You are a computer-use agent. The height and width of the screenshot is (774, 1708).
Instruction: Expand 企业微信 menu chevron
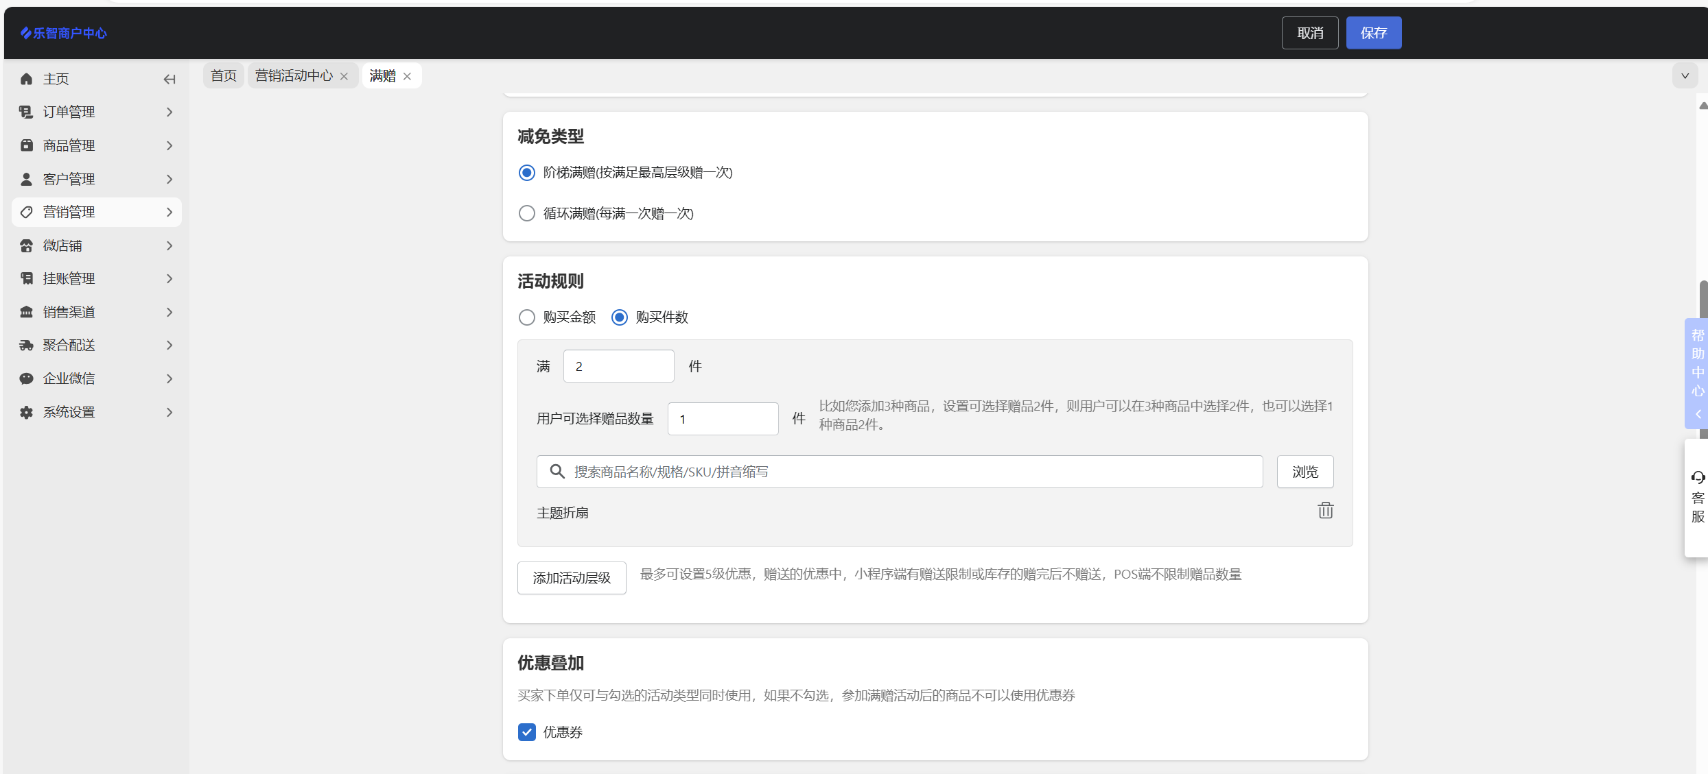169,378
